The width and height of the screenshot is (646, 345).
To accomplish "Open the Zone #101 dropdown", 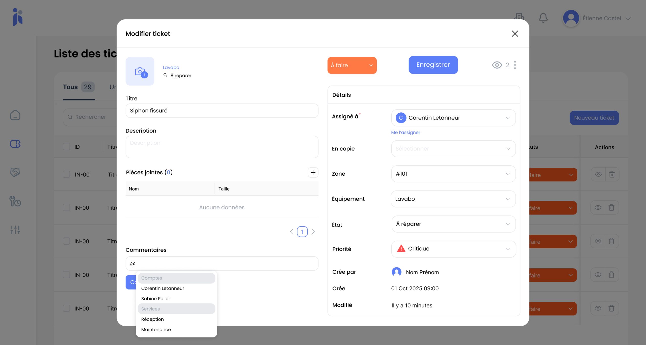I will [x=453, y=174].
